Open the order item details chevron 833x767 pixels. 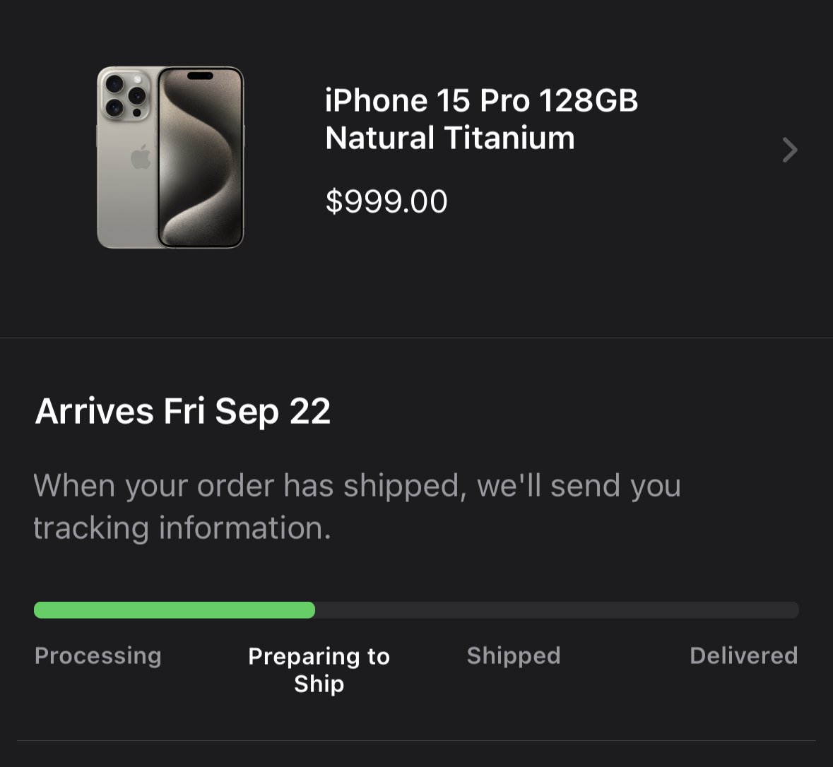pos(790,150)
